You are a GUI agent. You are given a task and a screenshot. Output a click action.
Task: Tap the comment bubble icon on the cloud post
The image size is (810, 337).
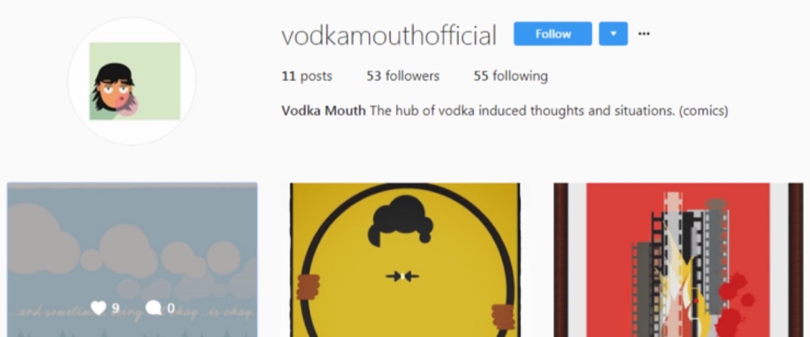154,309
